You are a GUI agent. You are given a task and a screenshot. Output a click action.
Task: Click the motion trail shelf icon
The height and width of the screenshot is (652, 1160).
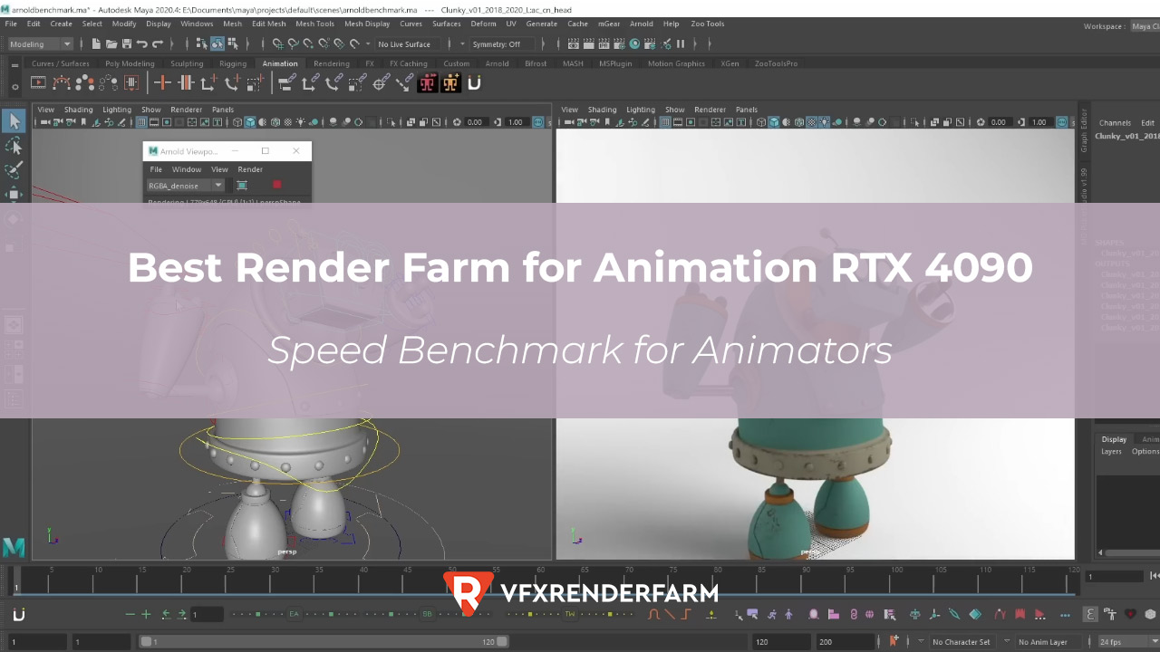(62, 82)
